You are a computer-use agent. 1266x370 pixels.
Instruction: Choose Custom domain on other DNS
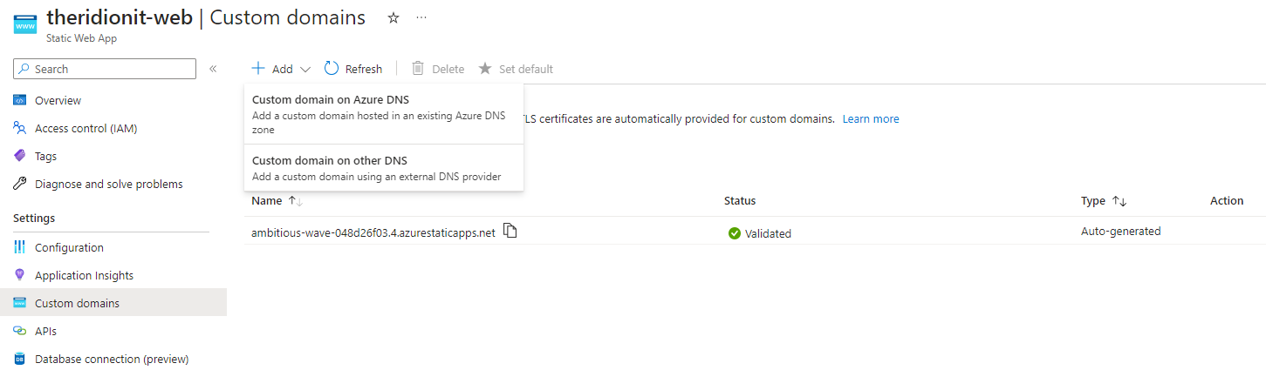point(384,168)
